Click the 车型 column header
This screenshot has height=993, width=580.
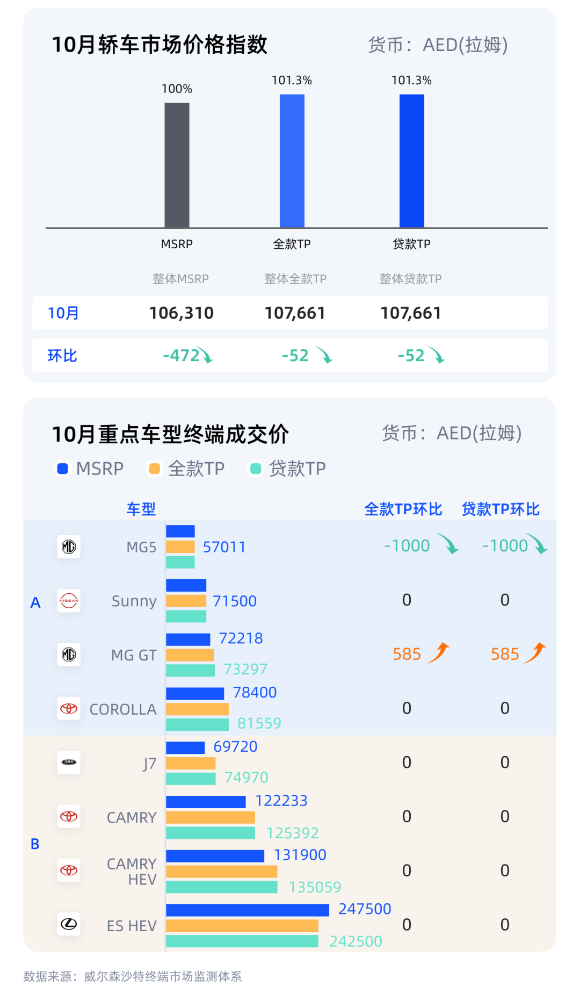(141, 509)
